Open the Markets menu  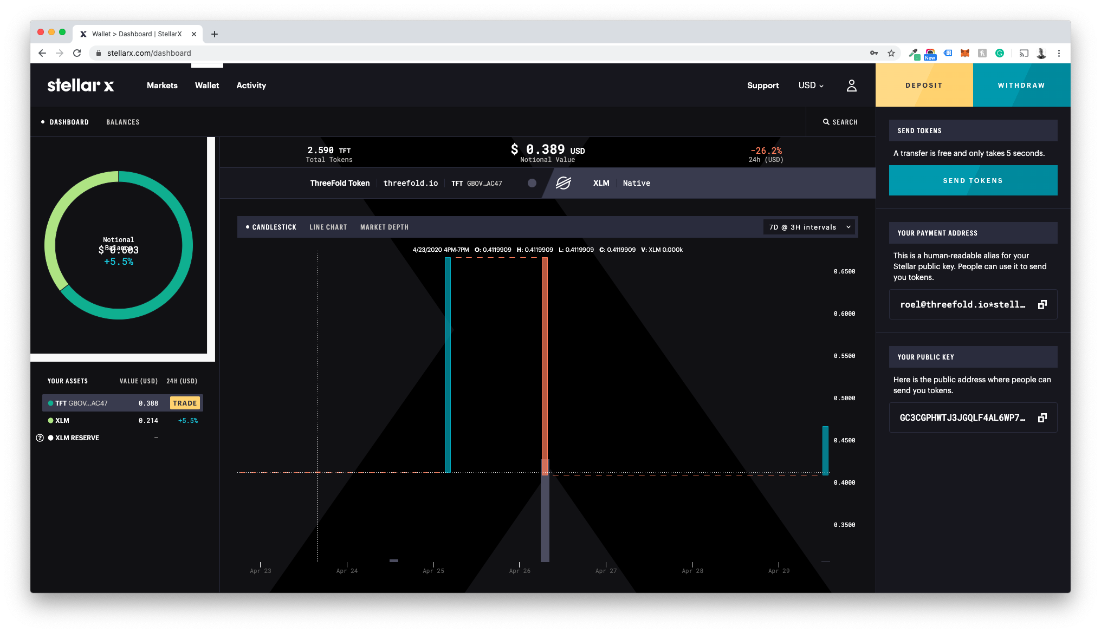162,86
